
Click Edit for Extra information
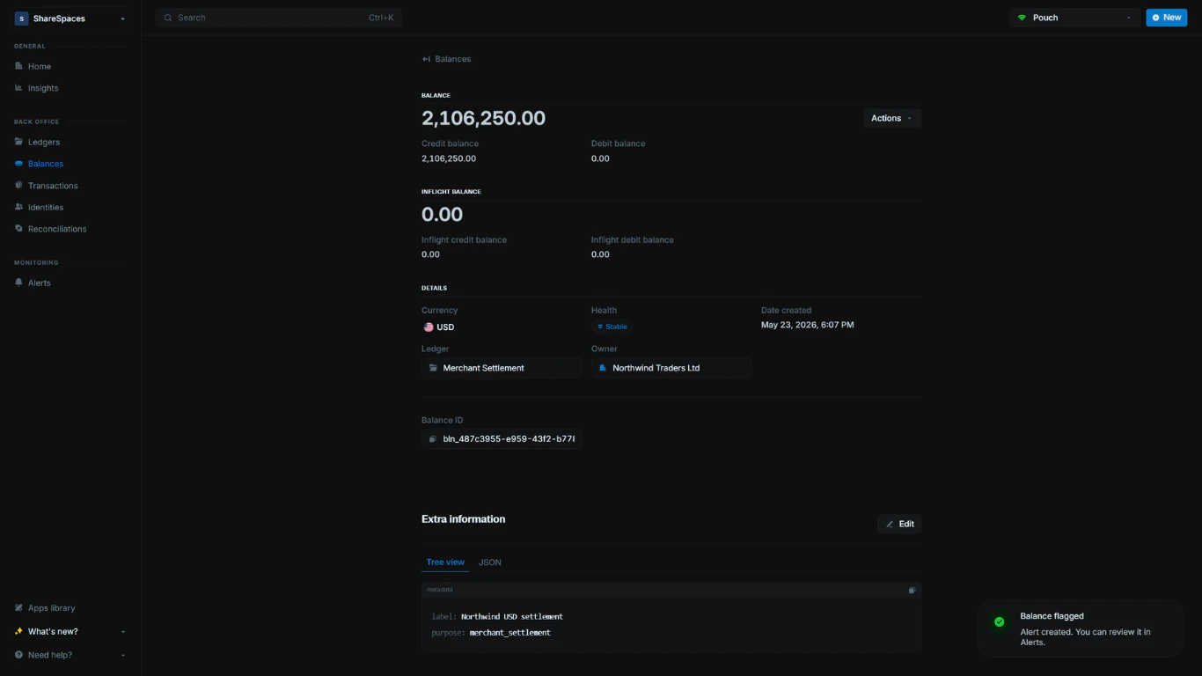(899, 524)
